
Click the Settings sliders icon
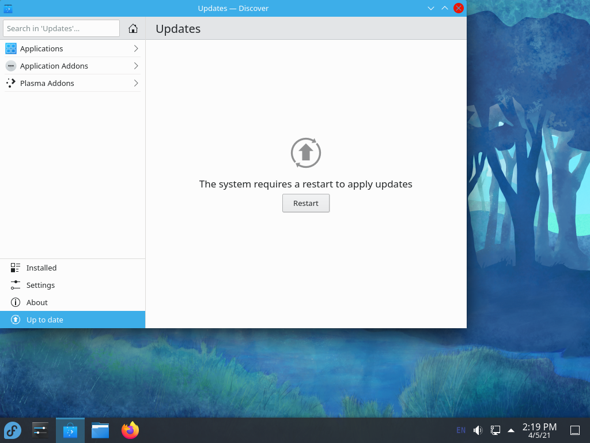pos(16,285)
